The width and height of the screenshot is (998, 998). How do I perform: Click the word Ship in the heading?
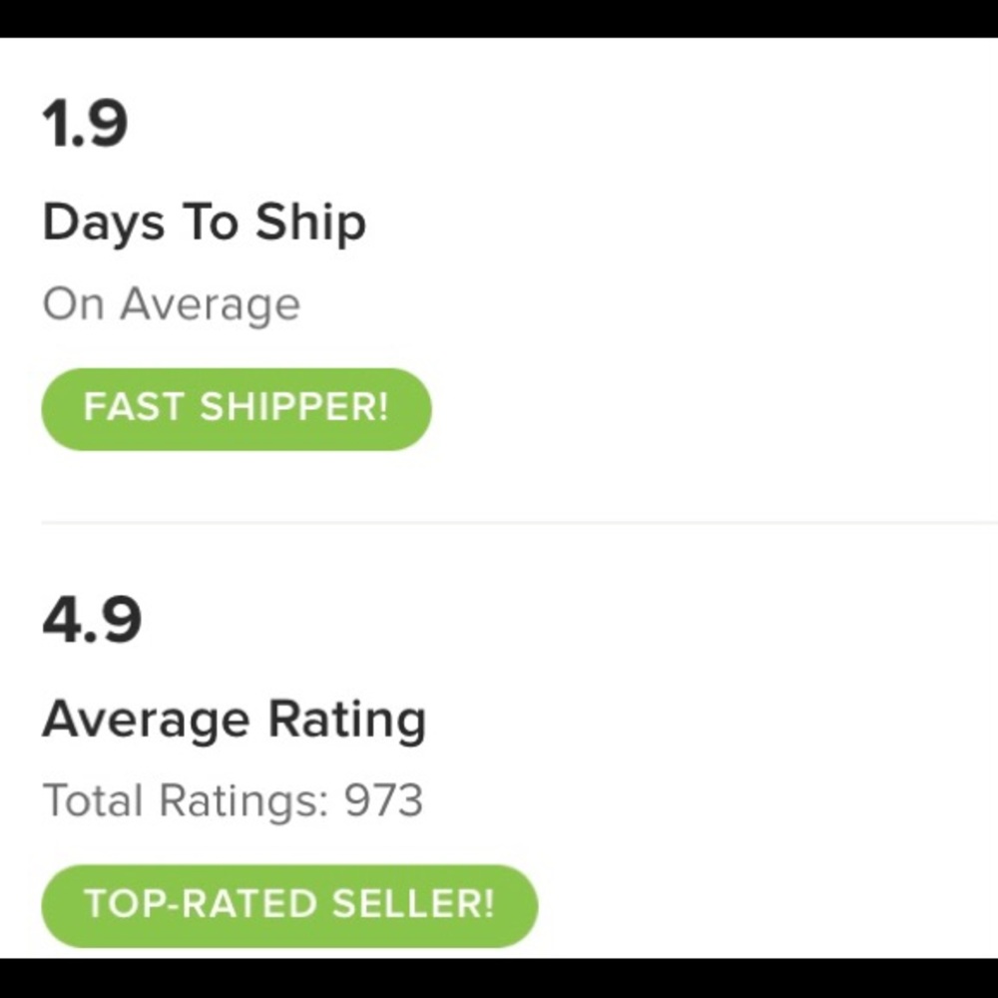tap(310, 223)
